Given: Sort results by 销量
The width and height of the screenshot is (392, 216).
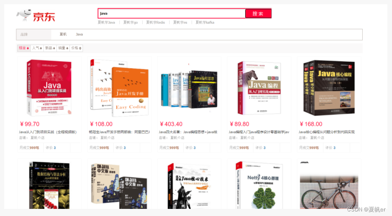Looking at the screenshot, I should [x=63, y=48].
